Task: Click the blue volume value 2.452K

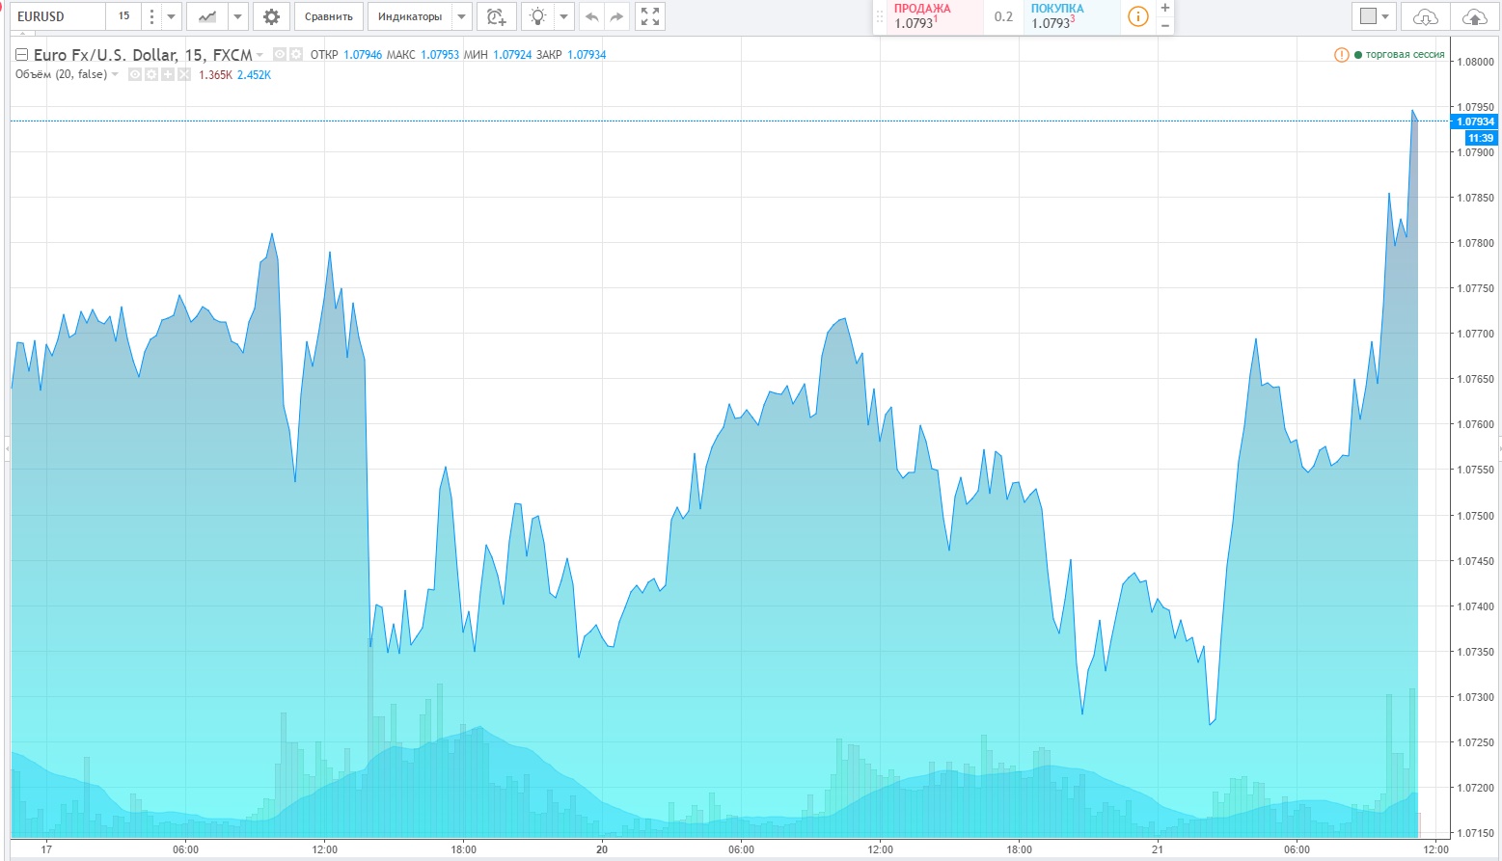Action: (254, 75)
